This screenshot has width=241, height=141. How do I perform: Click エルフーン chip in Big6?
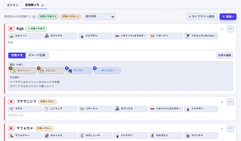coord(25,36)
